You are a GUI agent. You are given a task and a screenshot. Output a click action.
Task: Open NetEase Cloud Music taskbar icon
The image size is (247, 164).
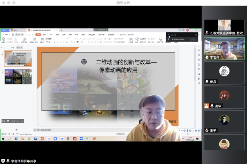pyautogui.click(x=75, y=139)
